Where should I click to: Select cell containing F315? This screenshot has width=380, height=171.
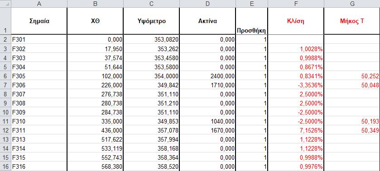(x=39, y=158)
